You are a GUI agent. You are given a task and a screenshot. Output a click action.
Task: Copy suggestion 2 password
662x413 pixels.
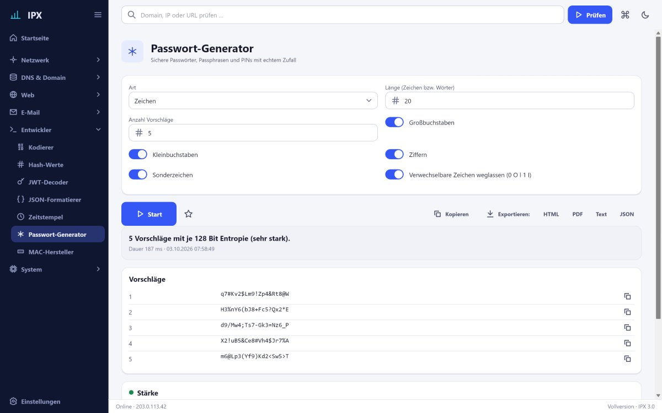coord(627,312)
